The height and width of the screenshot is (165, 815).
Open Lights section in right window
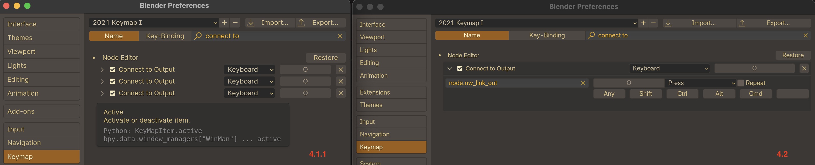391,50
